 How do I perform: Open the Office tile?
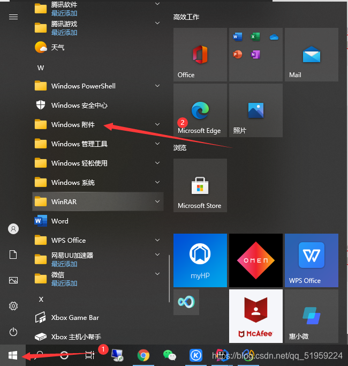point(200,55)
